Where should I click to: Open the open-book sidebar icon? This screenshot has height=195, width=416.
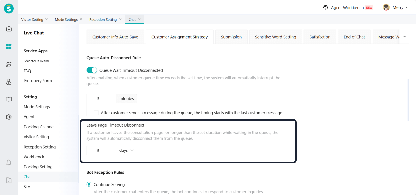click(9, 99)
